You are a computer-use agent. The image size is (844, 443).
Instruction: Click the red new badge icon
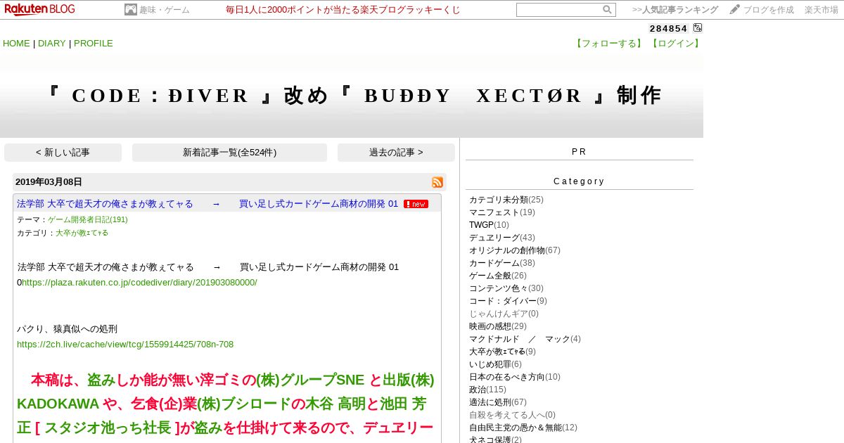(x=416, y=204)
